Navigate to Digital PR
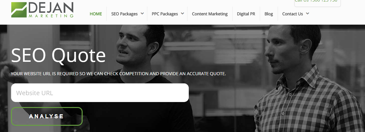Viewport: 365px width, 132px height. point(246,14)
